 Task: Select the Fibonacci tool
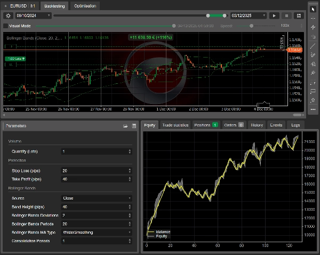click(313, 64)
